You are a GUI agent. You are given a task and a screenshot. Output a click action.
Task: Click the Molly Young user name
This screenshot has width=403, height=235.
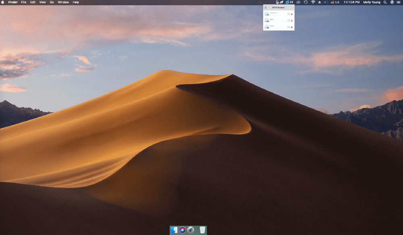click(372, 2)
